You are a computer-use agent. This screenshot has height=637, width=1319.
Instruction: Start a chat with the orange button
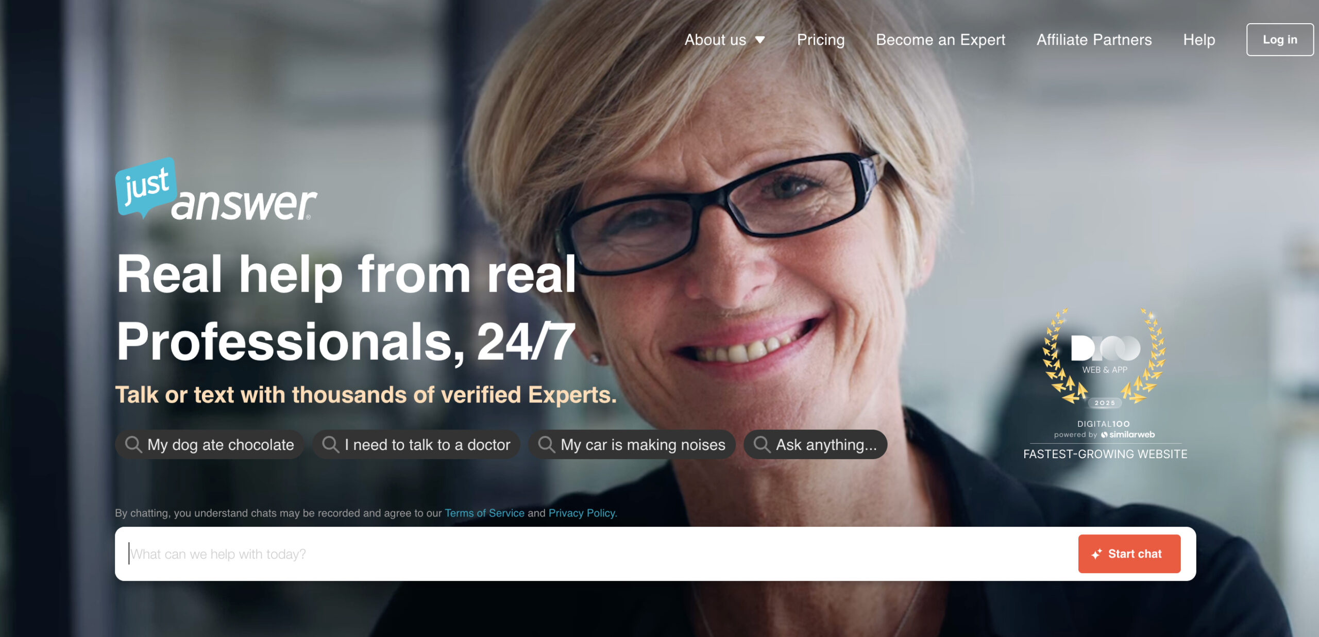pyautogui.click(x=1129, y=554)
